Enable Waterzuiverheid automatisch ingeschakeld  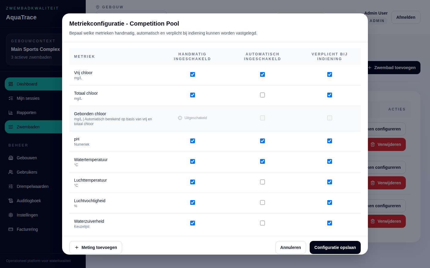pos(262,223)
